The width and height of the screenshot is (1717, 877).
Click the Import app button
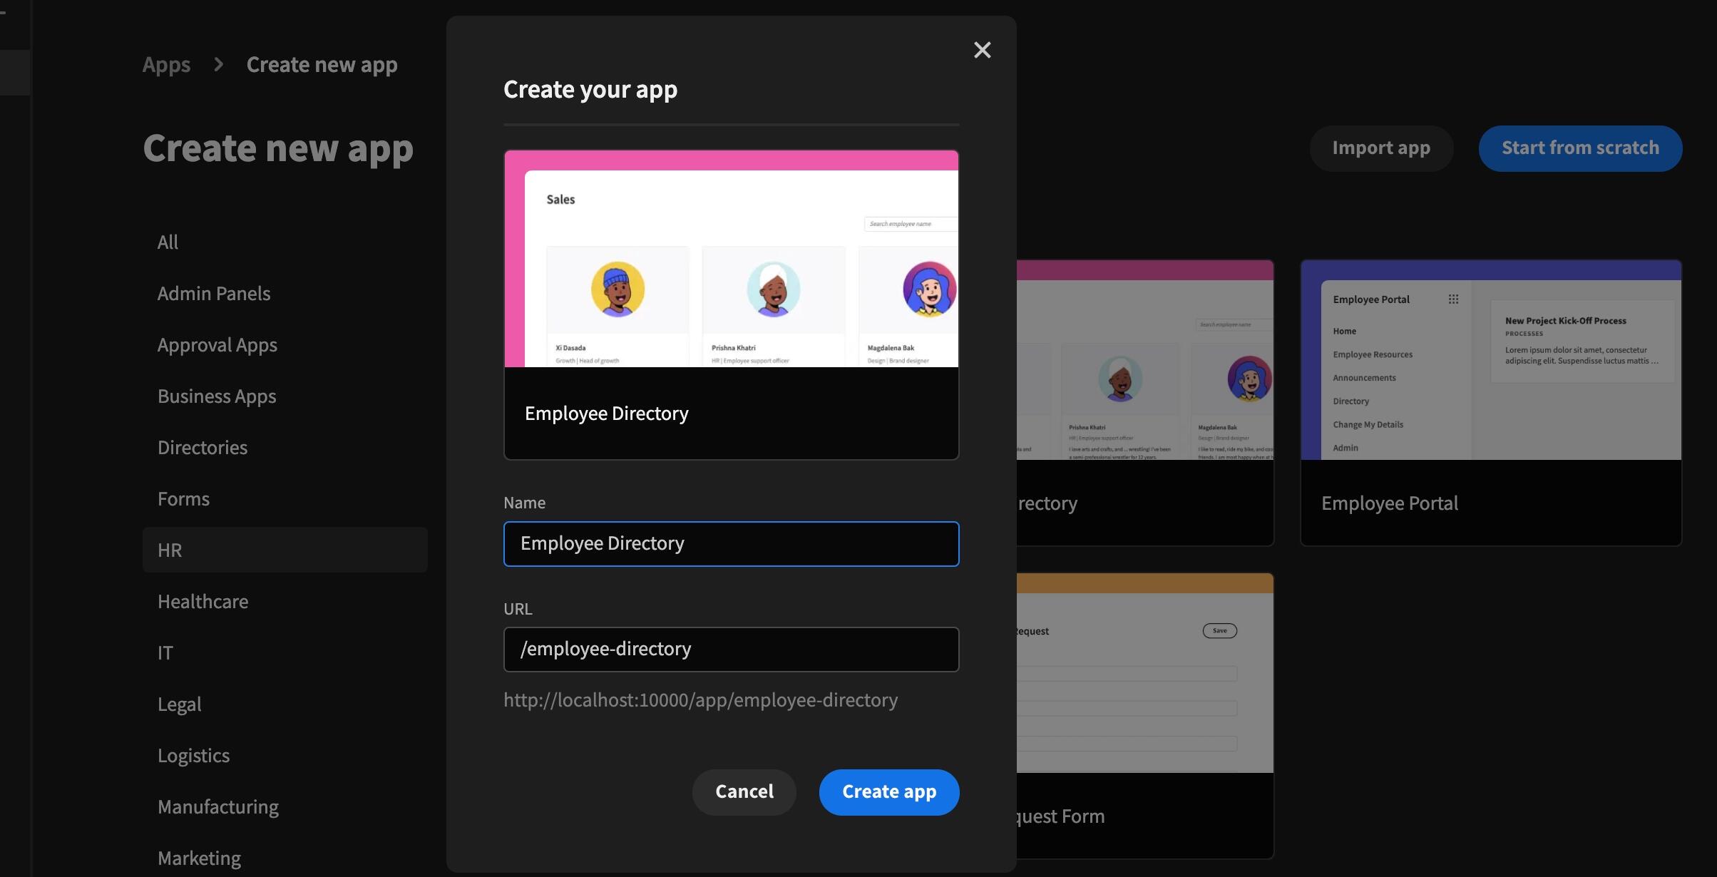pos(1380,148)
